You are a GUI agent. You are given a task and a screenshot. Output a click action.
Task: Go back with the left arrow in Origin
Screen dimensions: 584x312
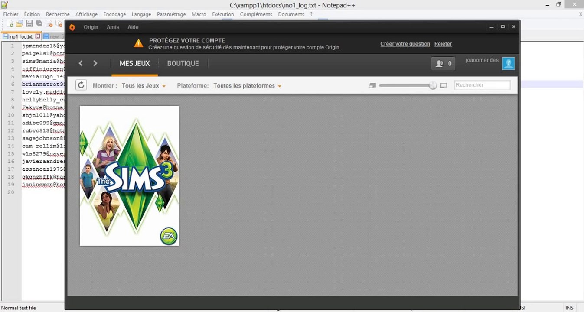tap(81, 63)
